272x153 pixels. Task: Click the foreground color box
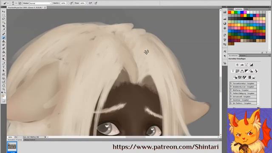[x=3, y=96]
